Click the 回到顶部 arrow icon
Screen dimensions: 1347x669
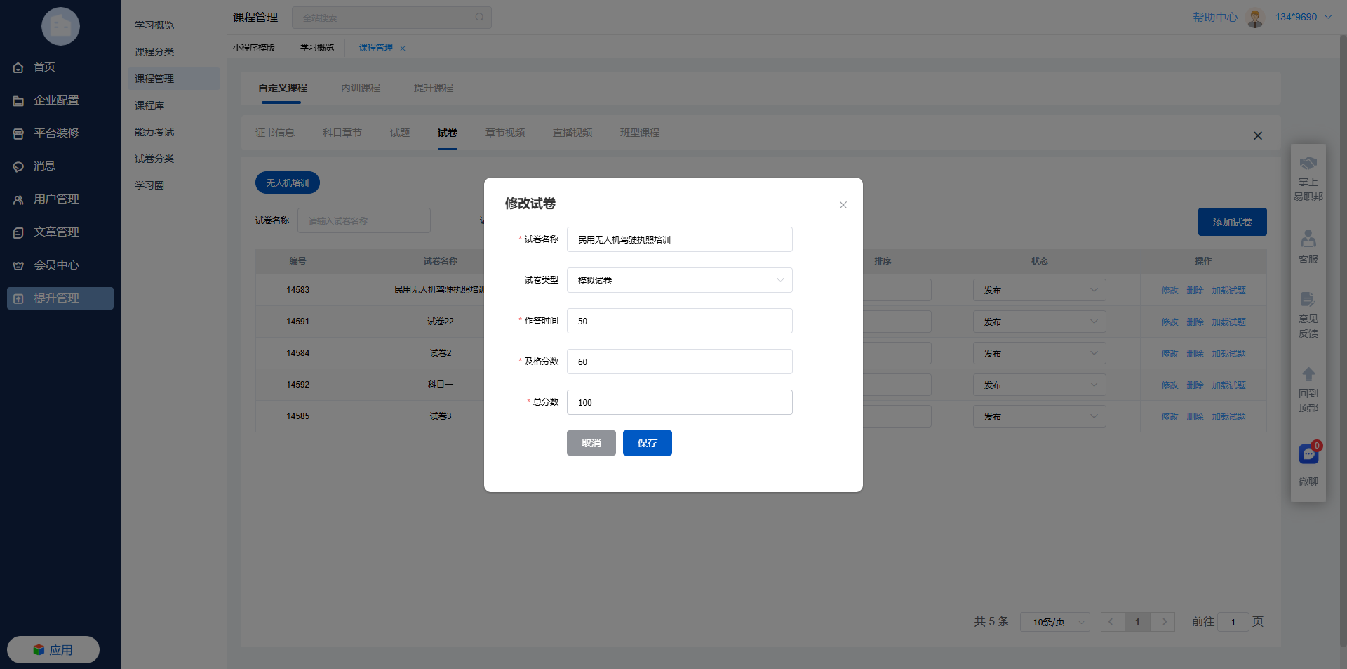click(1308, 374)
